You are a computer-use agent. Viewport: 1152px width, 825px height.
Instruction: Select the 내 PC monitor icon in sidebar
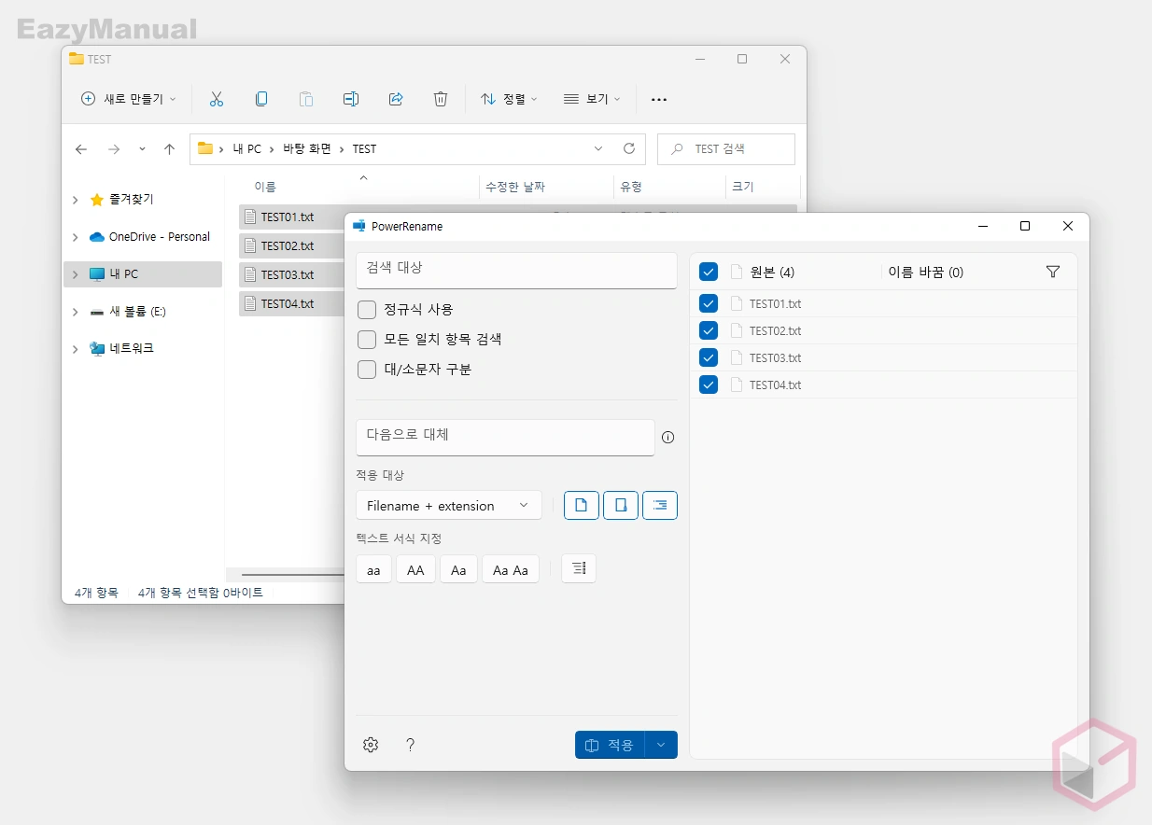pyautogui.click(x=97, y=274)
